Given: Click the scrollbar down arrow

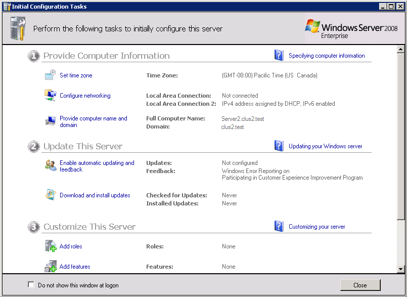Looking at the screenshot, I should point(400,269).
